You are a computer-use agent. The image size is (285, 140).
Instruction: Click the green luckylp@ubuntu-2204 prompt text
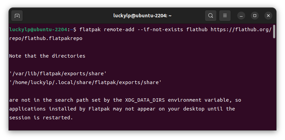tap(38, 29)
